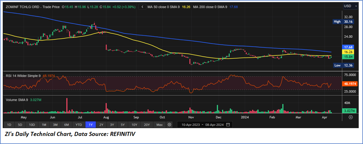Click the MA 50 close indicator label
Screen dimensions: 363x144
164,7
